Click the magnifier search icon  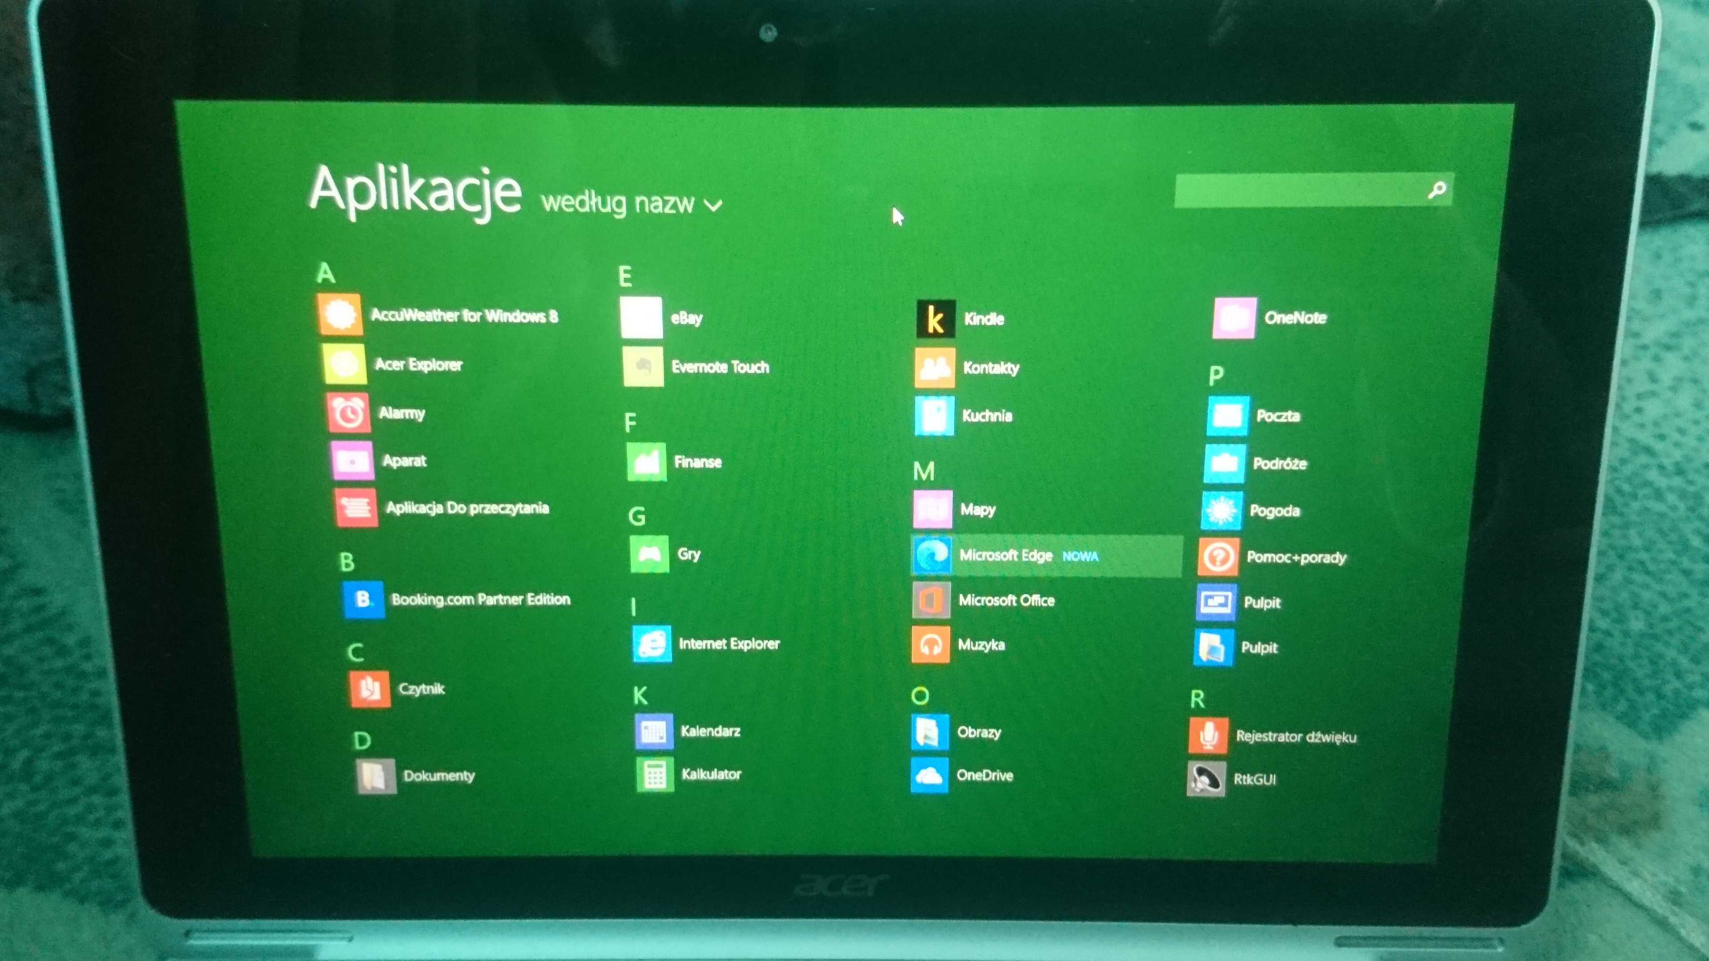[1437, 190]
